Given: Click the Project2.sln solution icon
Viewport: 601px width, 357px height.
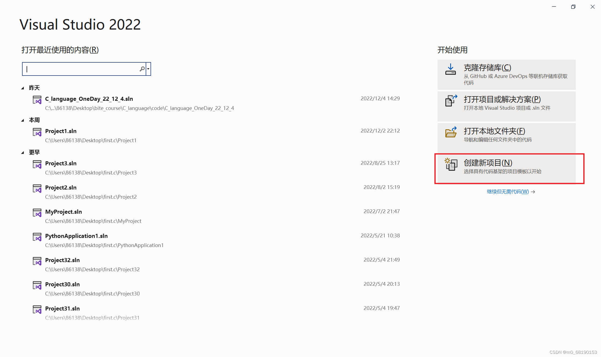Looking at the screenshot, I should click(x=37, y=188).
